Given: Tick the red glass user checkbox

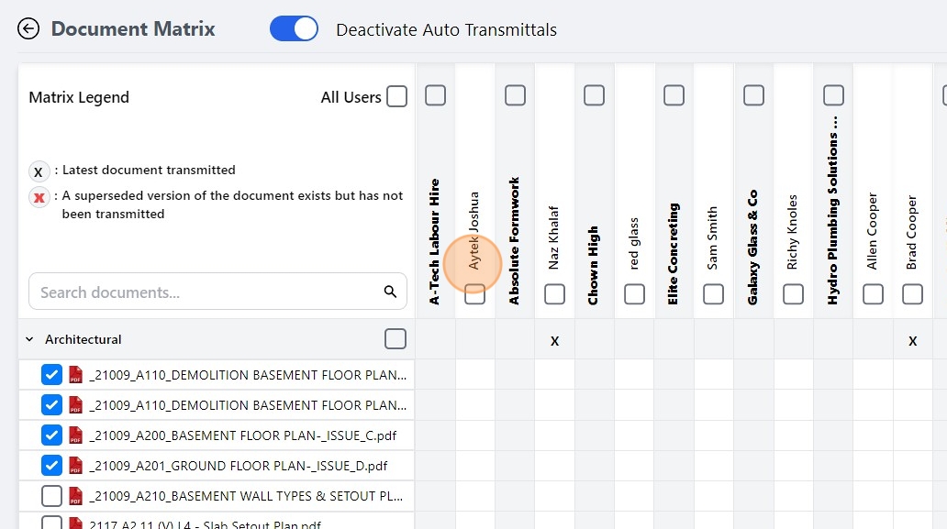Looking at the screenshot, I should pos(634,294).
